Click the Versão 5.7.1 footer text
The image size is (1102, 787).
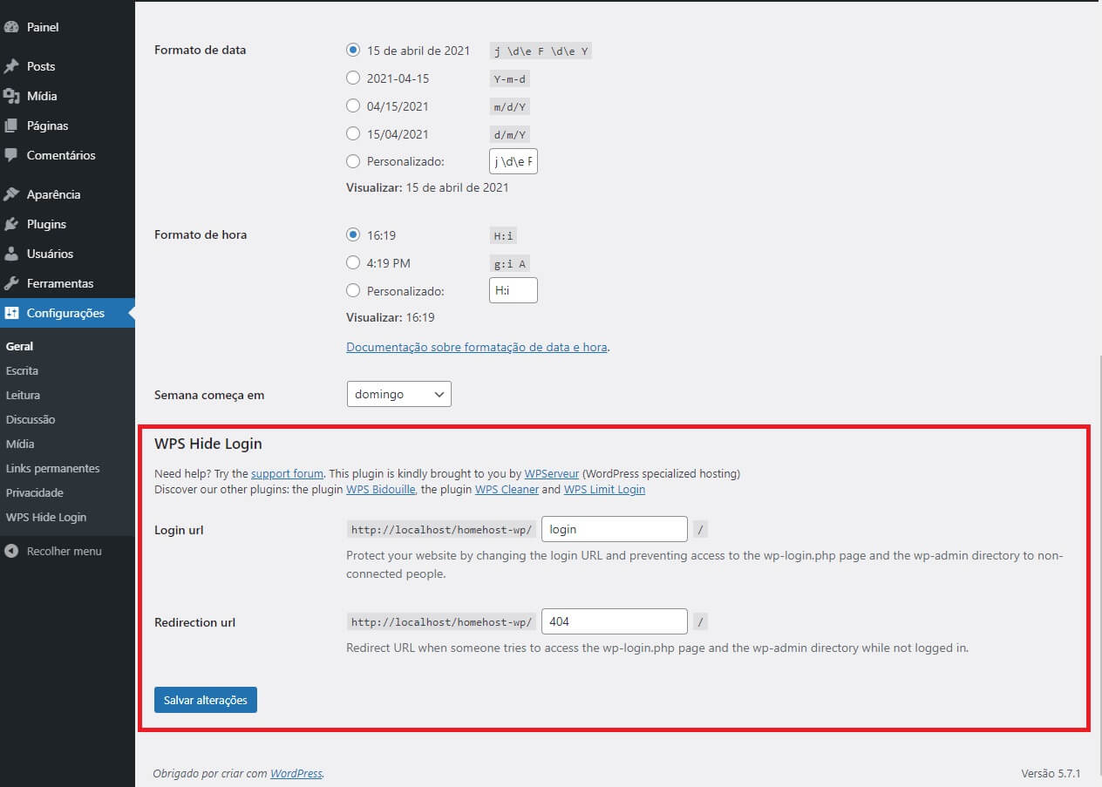(x=1051, y=773)
